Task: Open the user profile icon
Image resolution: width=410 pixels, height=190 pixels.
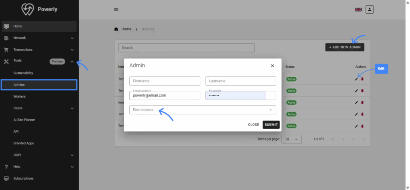Action: click(370, 9)
